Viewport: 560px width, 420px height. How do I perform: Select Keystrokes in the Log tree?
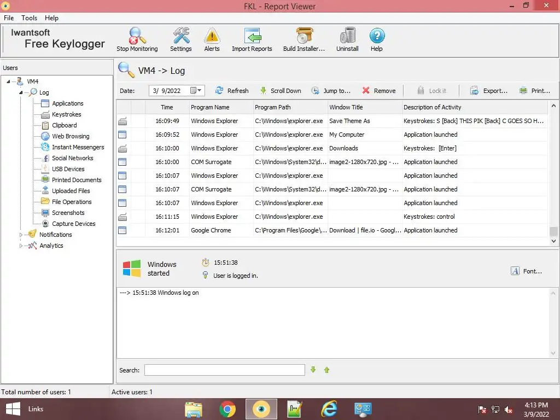[66, 114]
